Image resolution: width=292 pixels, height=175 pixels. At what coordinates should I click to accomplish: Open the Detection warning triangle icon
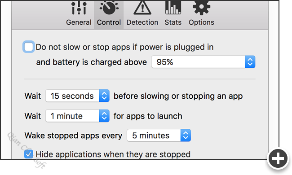142,8
